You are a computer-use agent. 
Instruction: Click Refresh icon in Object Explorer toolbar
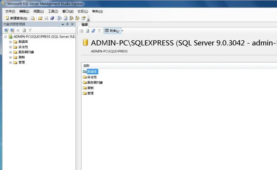[24, 30]
